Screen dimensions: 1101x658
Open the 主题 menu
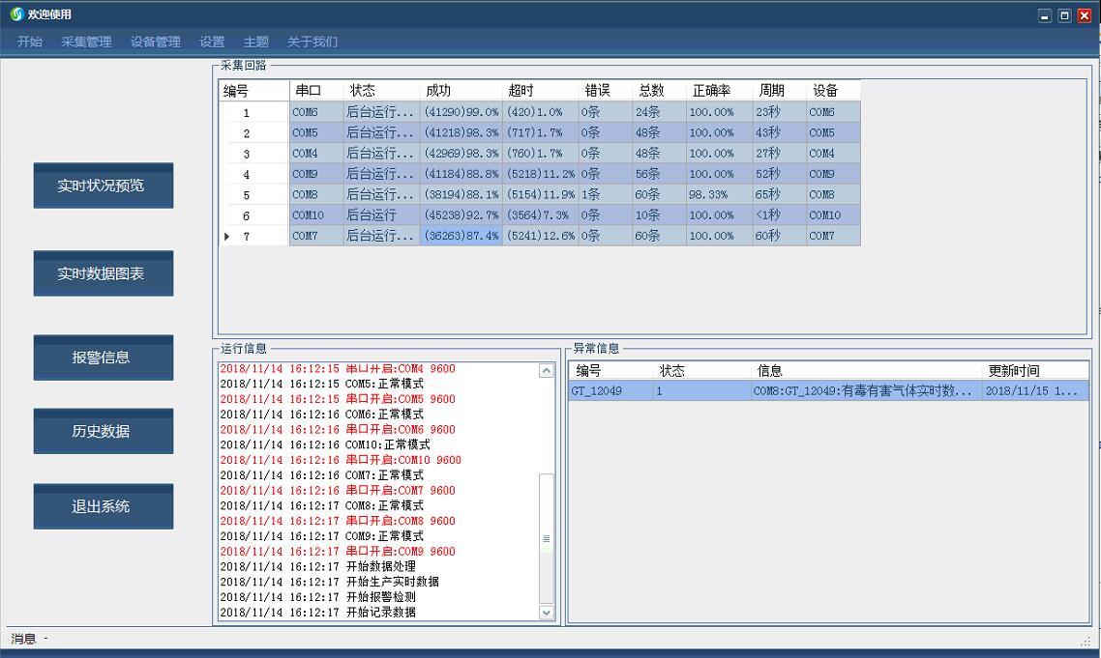[x=255, y=42]
